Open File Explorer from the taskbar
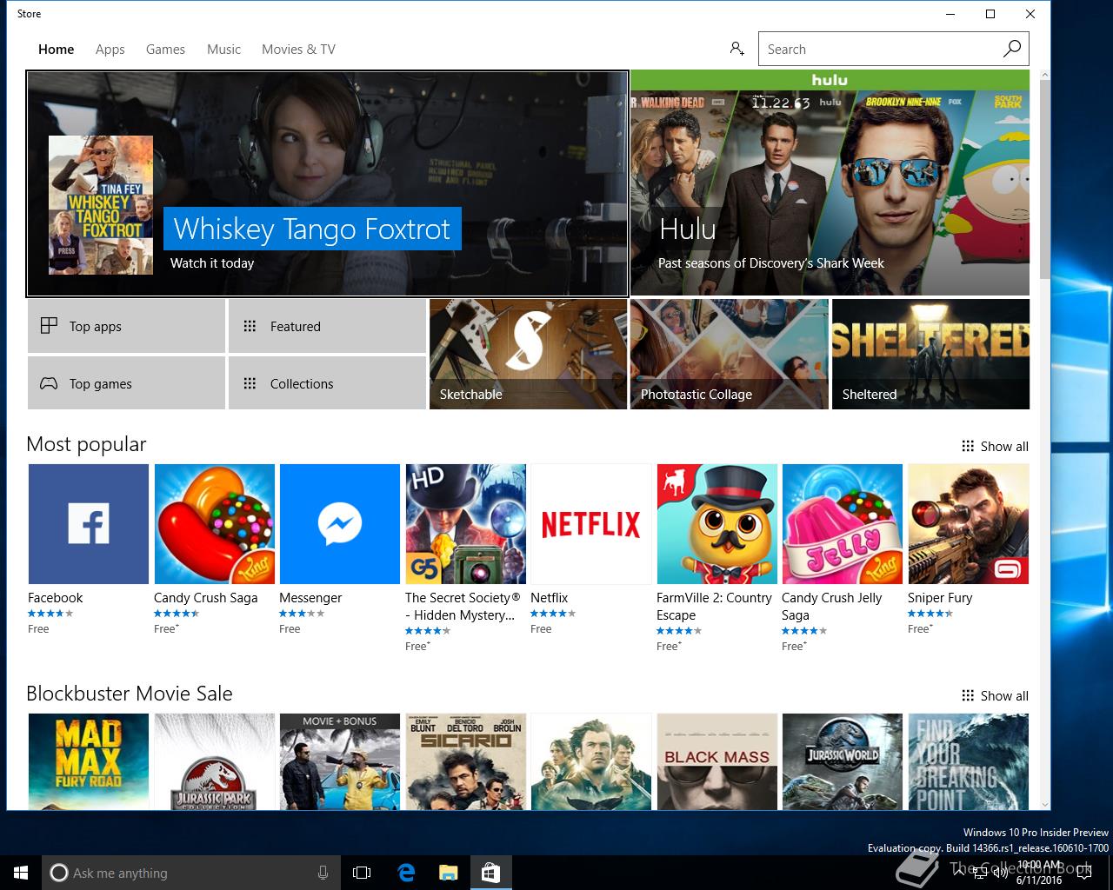 coord(448,873)
